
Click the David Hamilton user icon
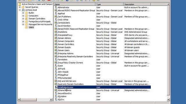(56, 26)
